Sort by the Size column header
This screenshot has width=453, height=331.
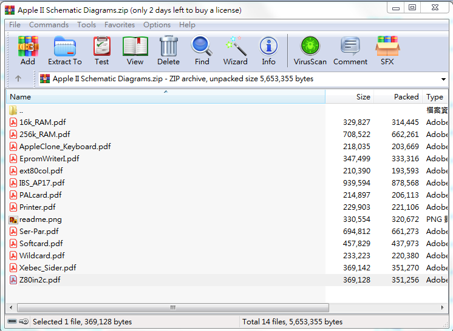(x=350, y=96)
